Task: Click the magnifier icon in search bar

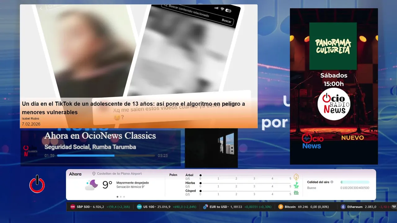Action: [x=166, y=5]
